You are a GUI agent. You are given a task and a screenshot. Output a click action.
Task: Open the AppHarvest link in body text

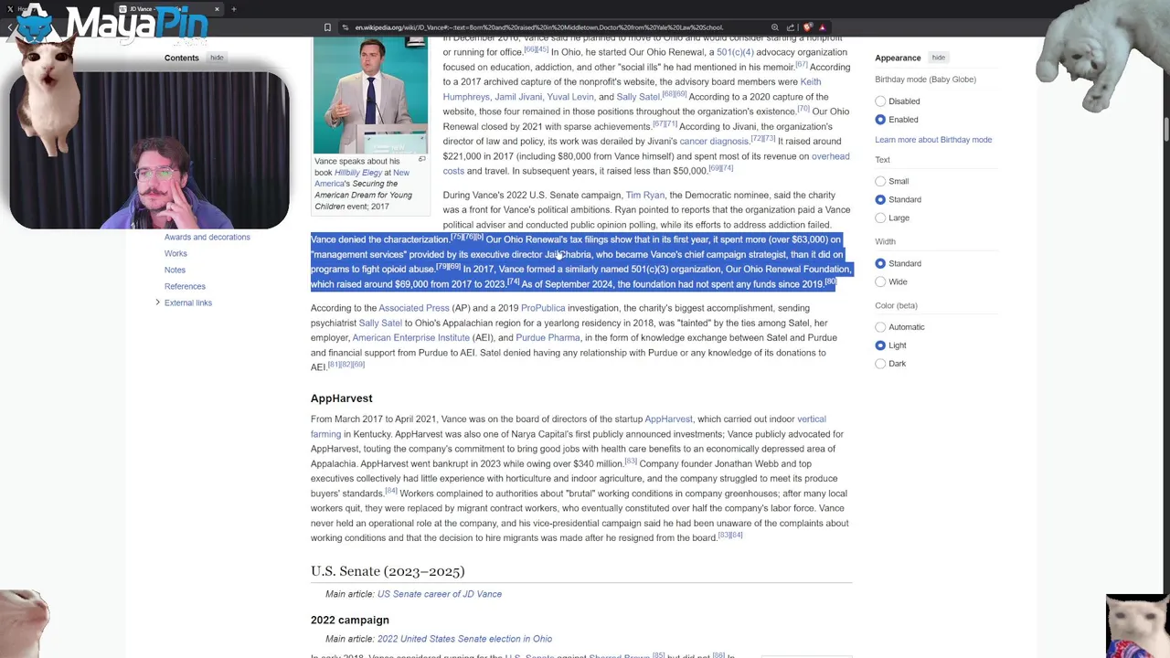[x=669, y=419]
